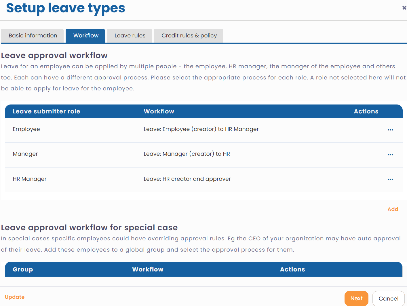Image resolution: width=407 pixels, height=306 pixels.
Task: Open the actions menu for the Manager row
Action: click(x=390, y=155)
